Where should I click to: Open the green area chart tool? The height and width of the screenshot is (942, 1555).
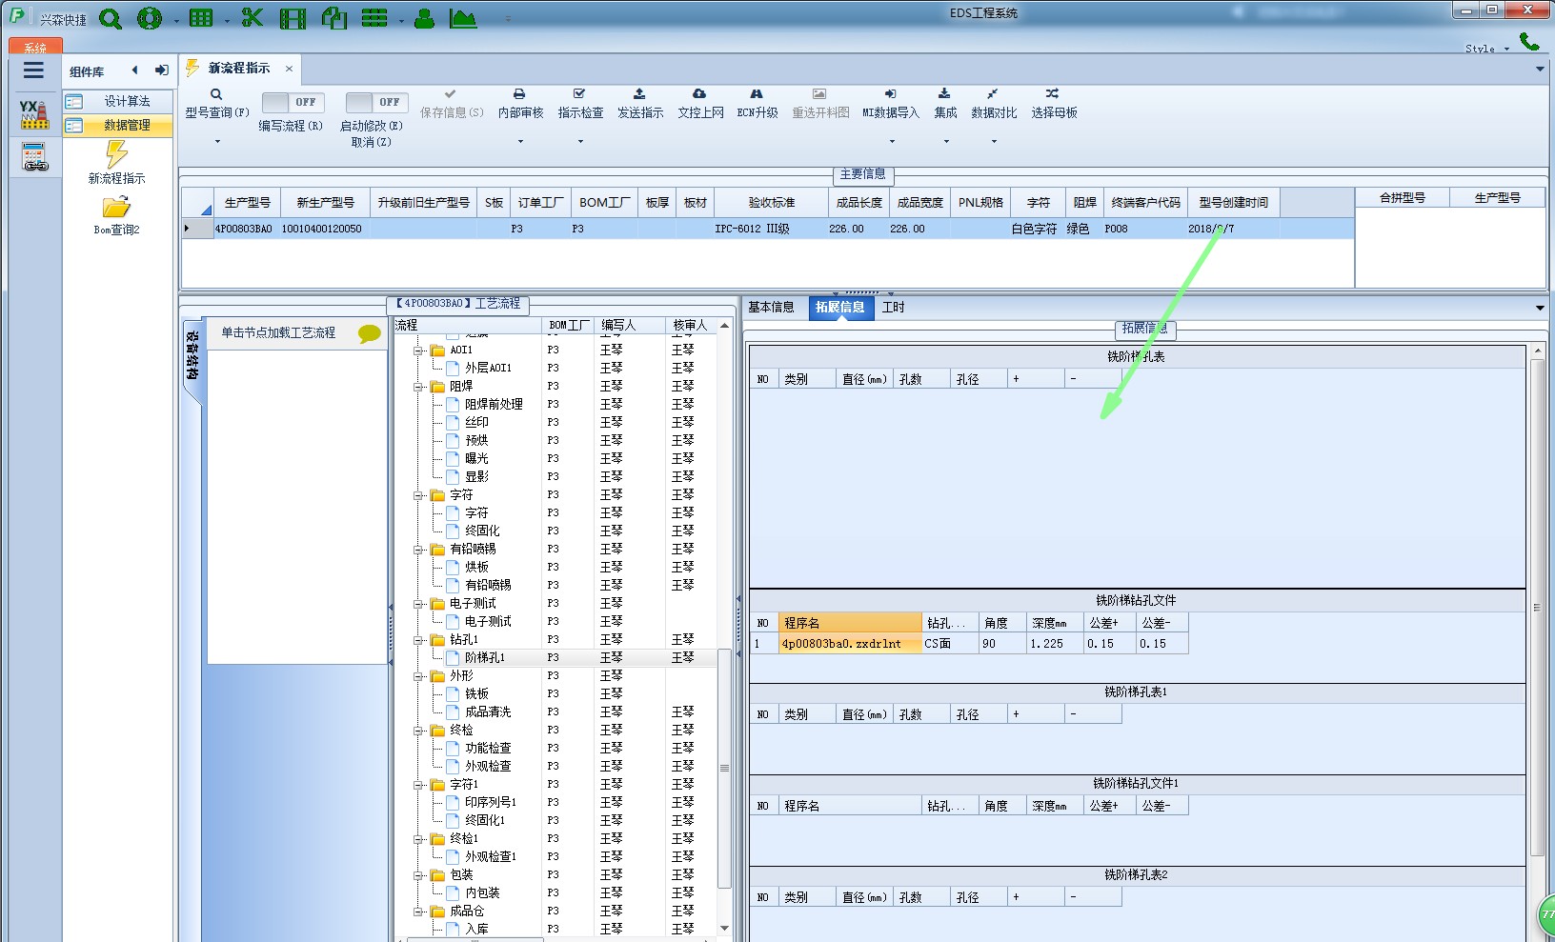pos(463,18)
